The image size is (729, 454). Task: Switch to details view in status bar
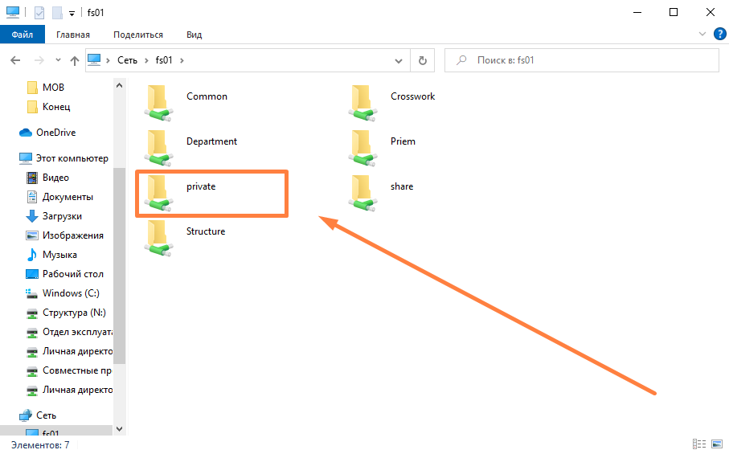tap(698, 444)
